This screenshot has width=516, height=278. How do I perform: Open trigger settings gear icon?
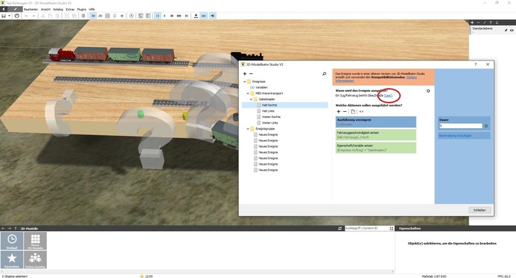click(x=428, y=91)
